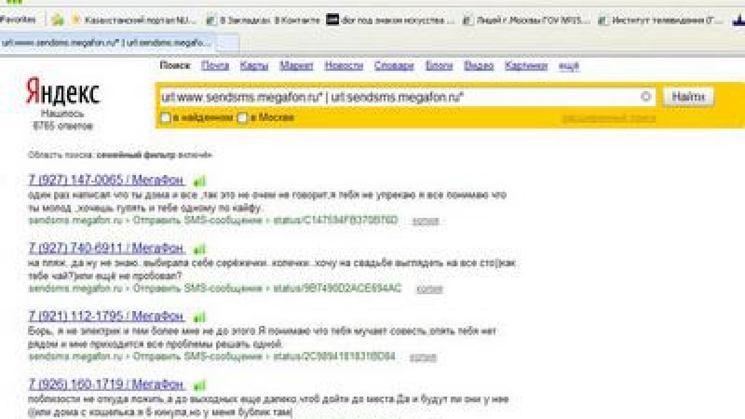The height and width of the screenshot is (419, 745).
Task: Click snippet text beginning 'один раз написал'
Action: (268, 201)
